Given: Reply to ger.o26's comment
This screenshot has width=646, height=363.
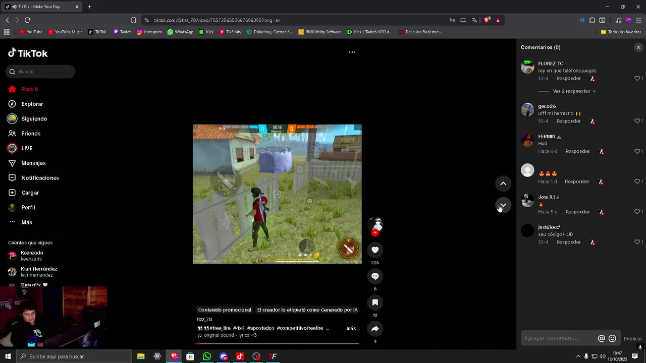Looking at the screenshot, I should (x=568, y=121).
